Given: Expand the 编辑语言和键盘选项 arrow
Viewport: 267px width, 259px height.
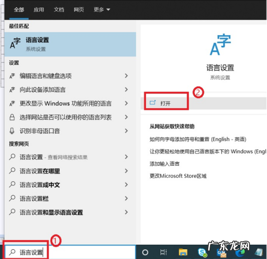Looking at the screenshot, I should pos(127,76).
